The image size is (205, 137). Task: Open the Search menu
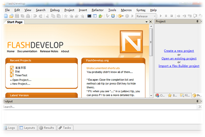(41, 10)
